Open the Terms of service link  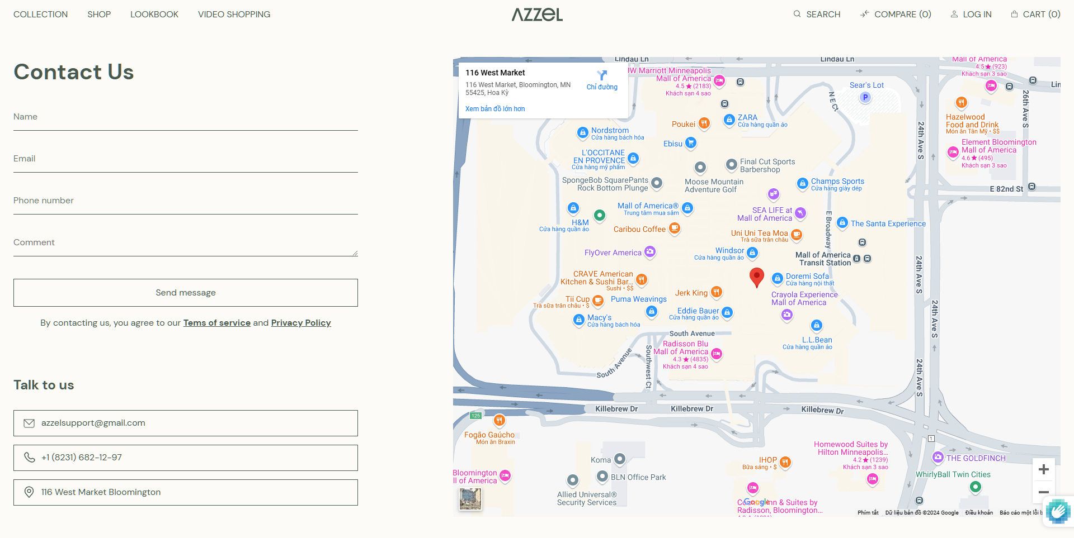217,323
